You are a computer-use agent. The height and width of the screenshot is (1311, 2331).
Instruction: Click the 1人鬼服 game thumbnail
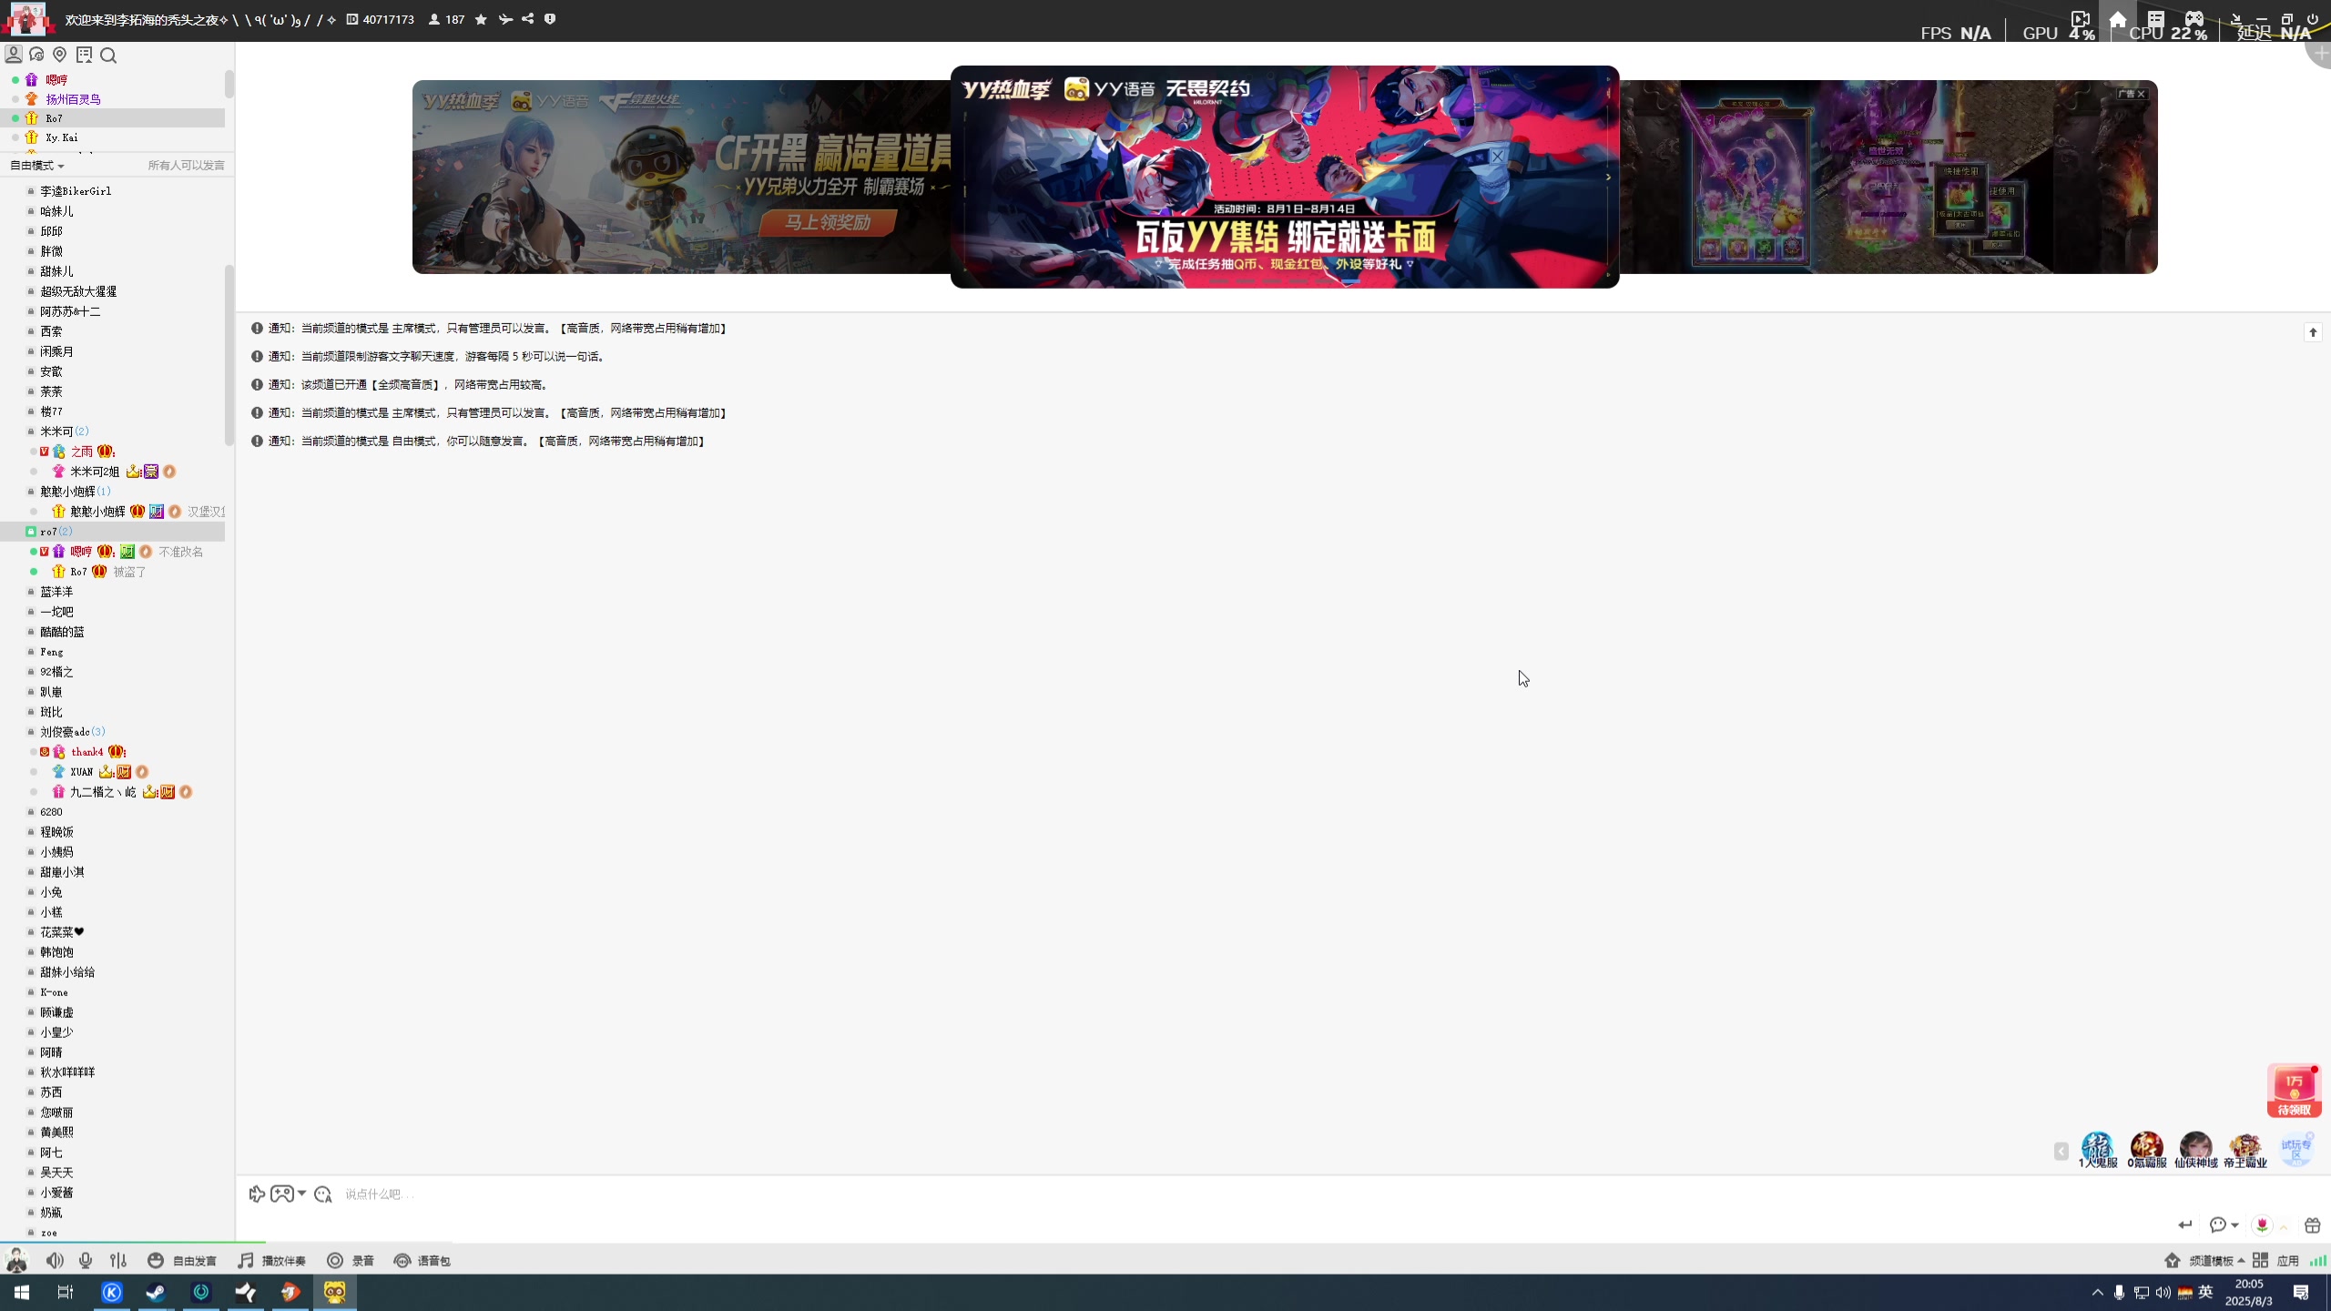[2097, 1151]
